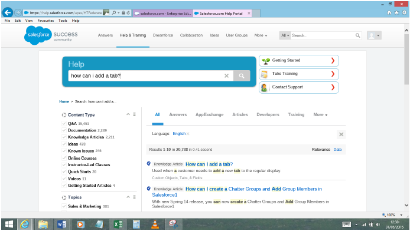This screenshot has width=410, height=231.
Task: Open the address bar search dropdown arrow
Action: pyautogui.click(x=118, y=13)
